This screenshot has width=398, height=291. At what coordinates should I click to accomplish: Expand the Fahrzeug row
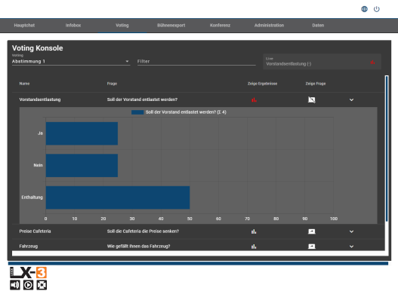pos(351,247)
